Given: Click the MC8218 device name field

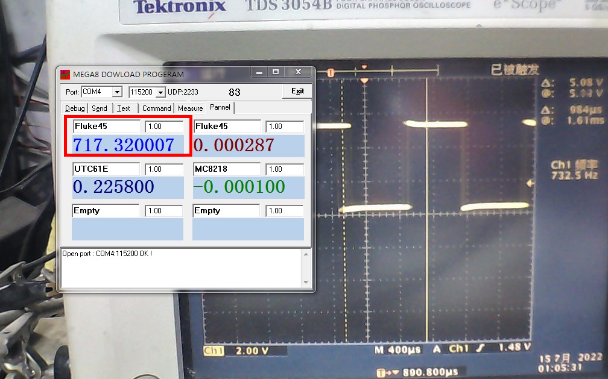Looking at the screenshot, I should click(x=227, y=169).
